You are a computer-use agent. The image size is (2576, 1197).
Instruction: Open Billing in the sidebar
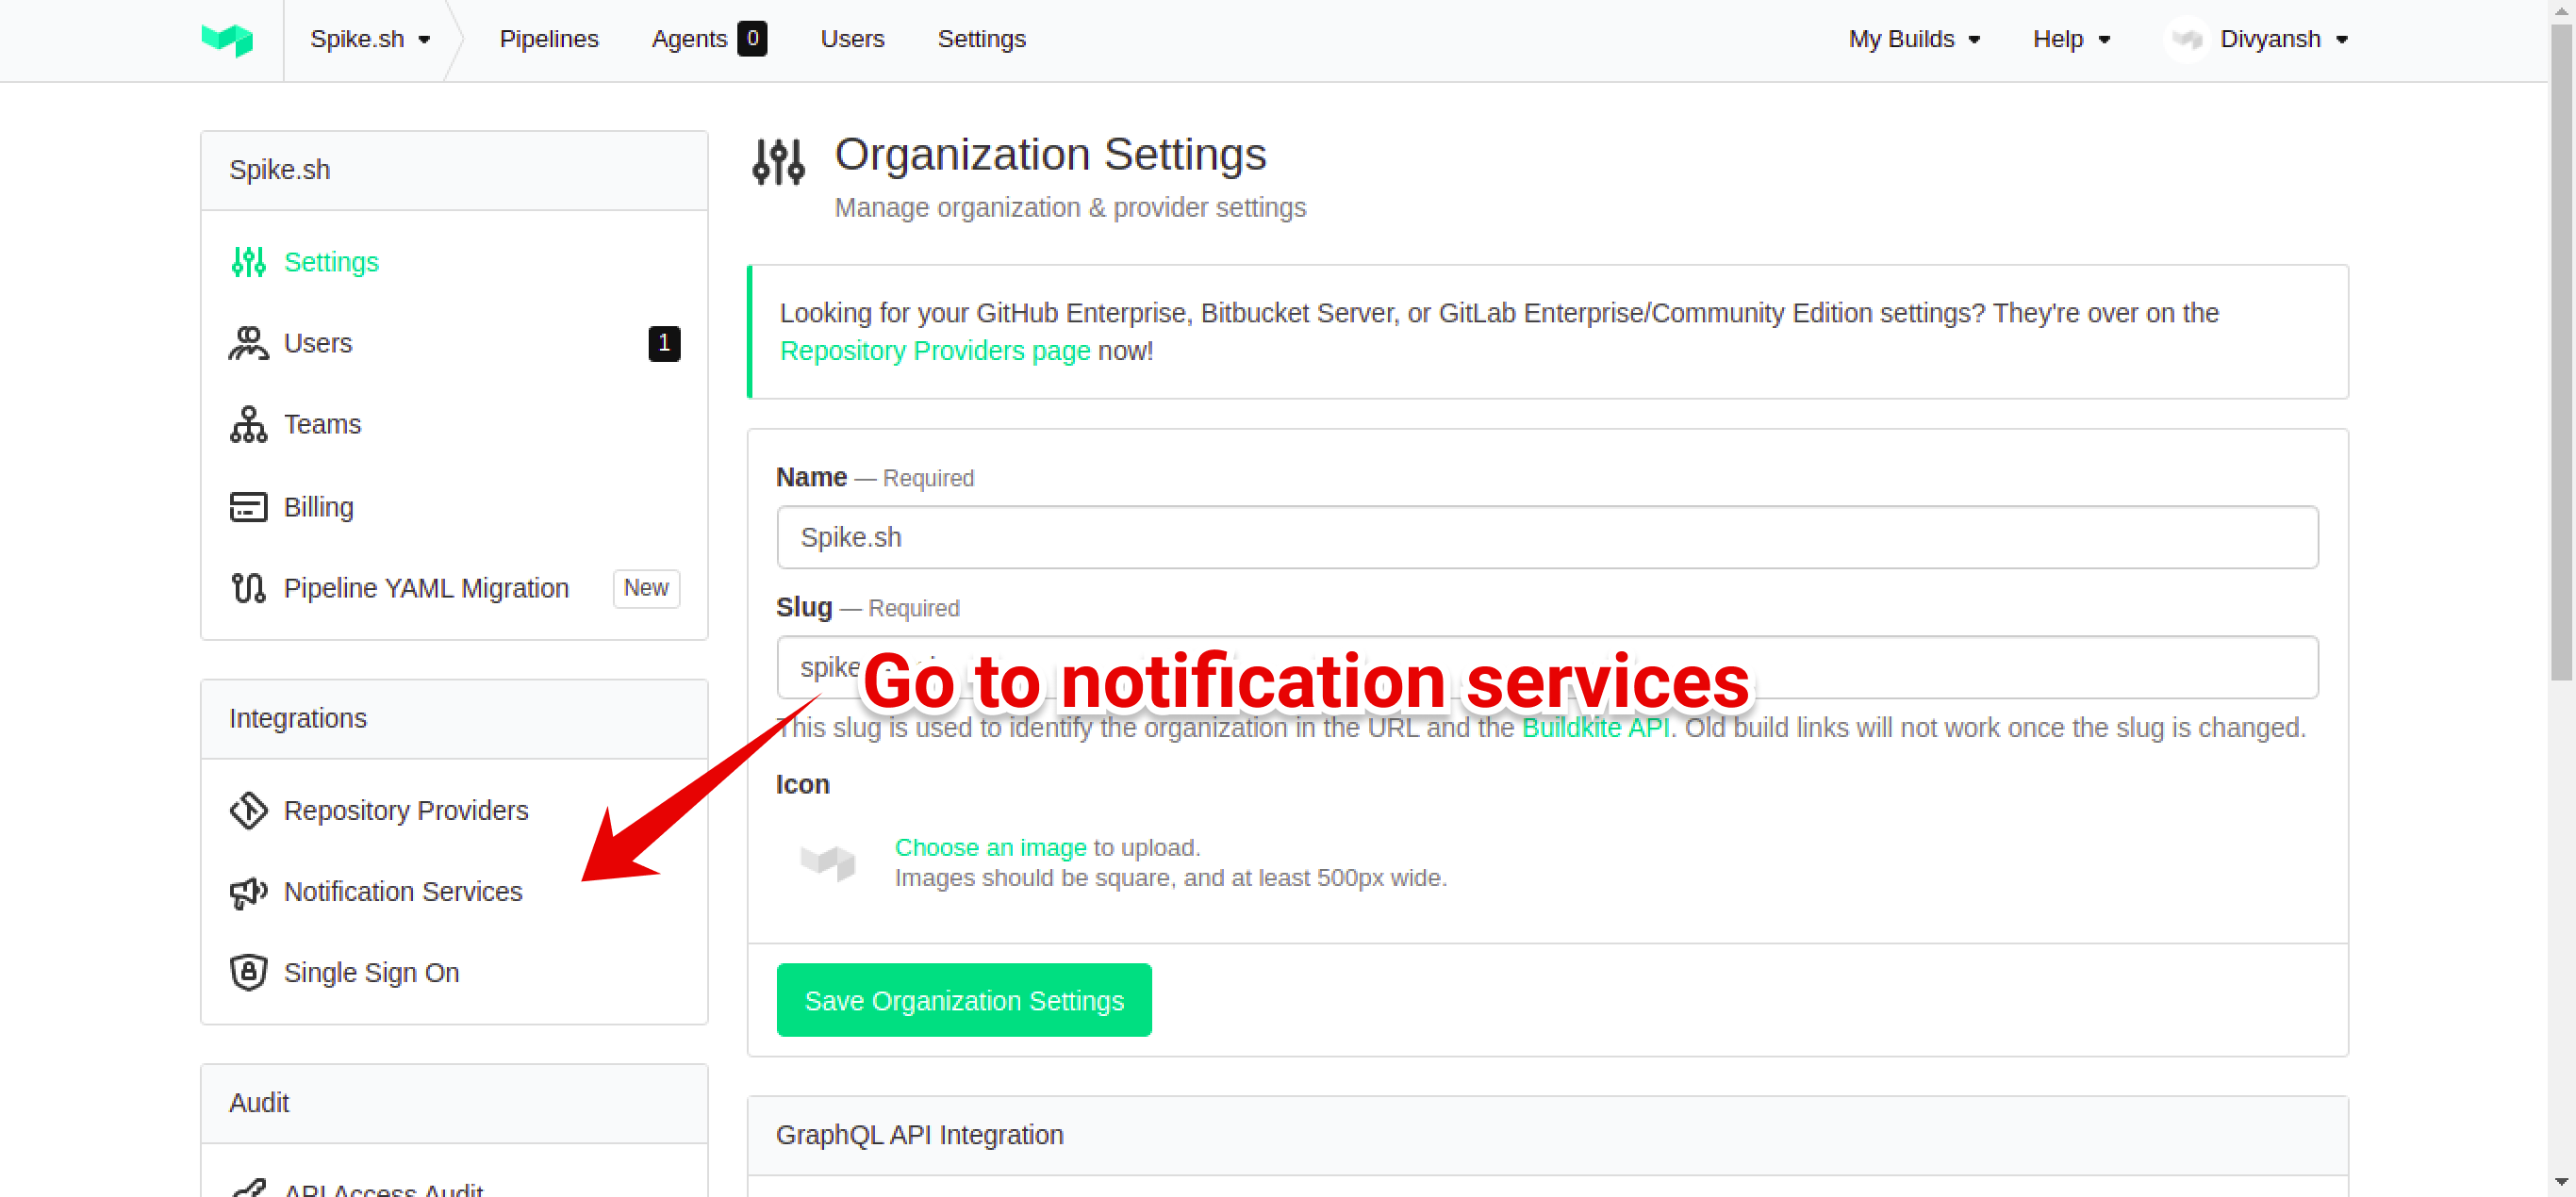(x=318, y=507)
